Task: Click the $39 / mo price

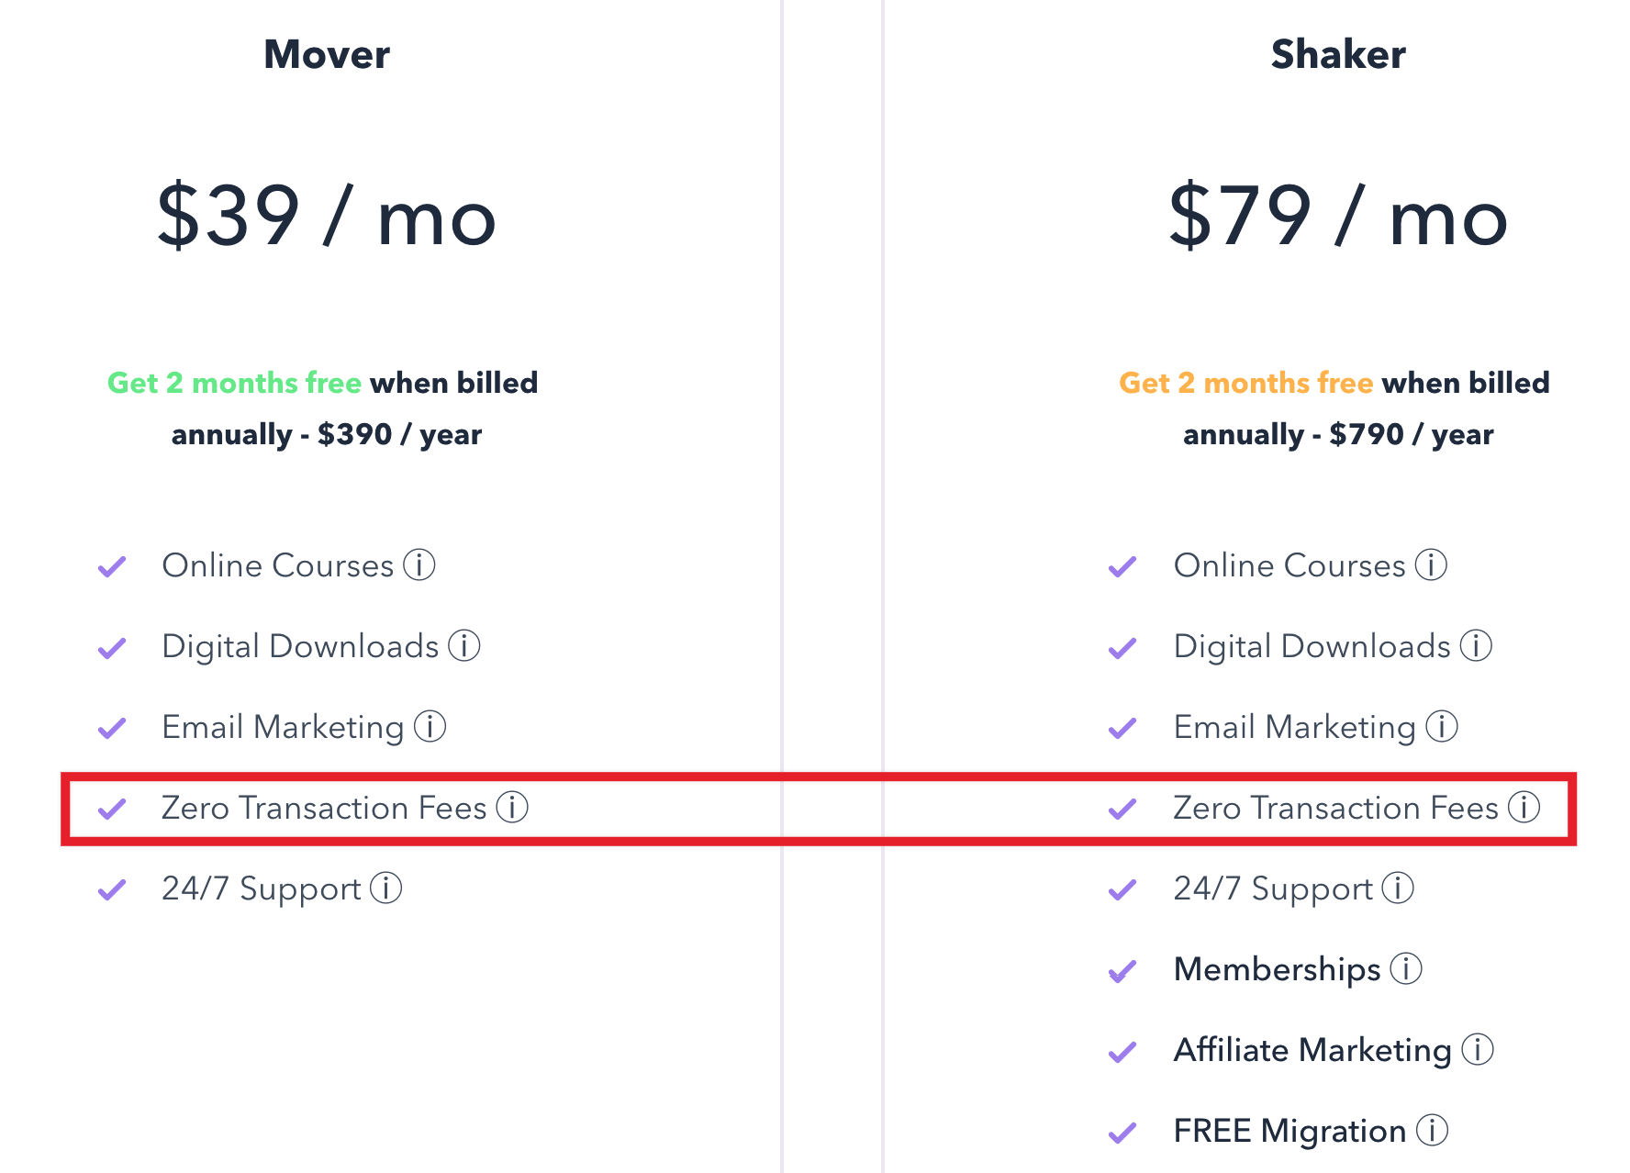Action: 327,217
